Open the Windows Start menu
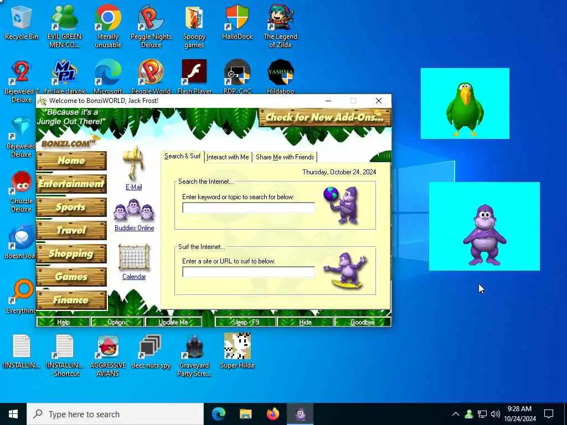Viewport: 567px width, 425px height. [13, 414]
